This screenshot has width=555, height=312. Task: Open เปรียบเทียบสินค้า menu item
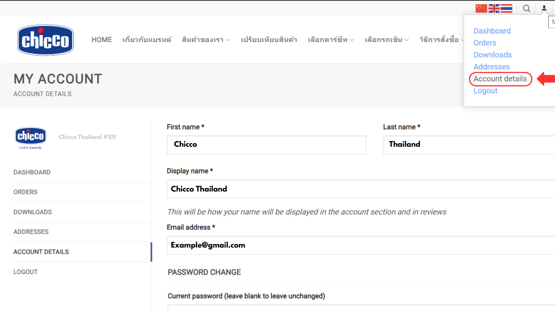pyautogui.click(x=269, y=40)
